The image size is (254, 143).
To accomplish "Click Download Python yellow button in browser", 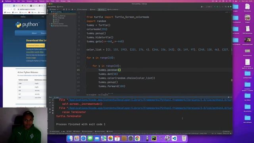I will [x=35, y=45].
